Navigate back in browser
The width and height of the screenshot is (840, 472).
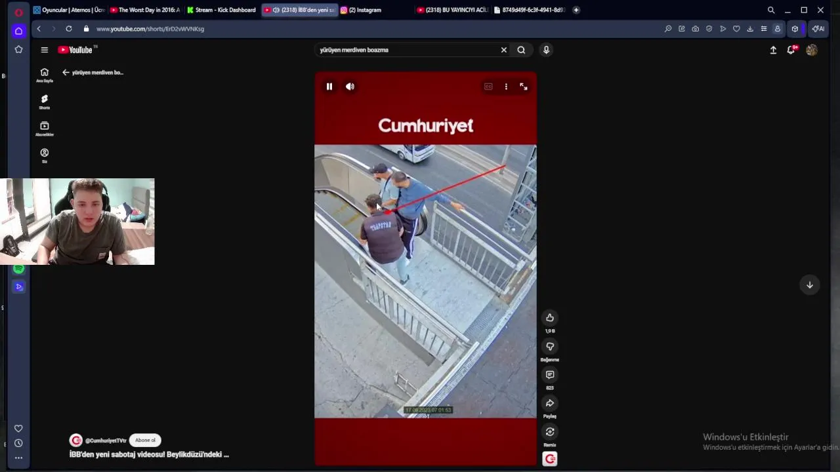click(39, 29)
